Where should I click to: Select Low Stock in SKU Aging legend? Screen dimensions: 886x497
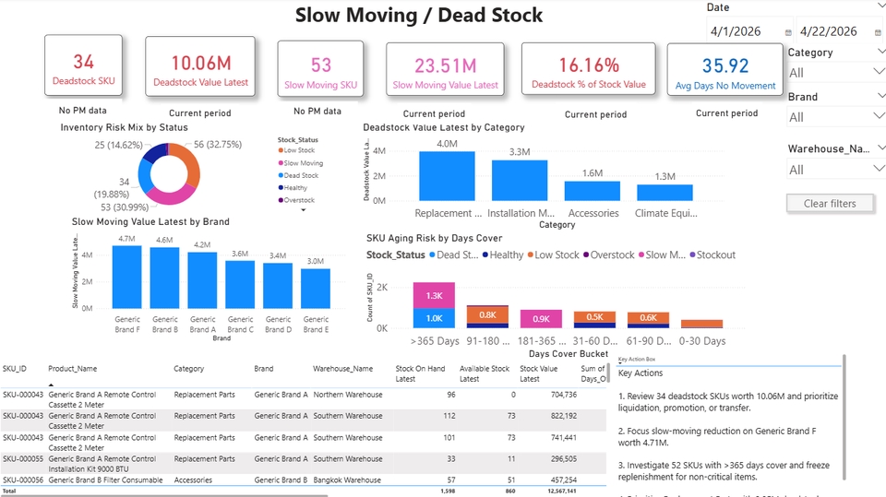pos(553,254)
